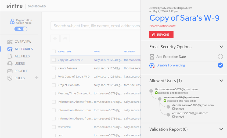Click the DASHBOARD header label
227x138 pixels.
click(x=37, y=6)
